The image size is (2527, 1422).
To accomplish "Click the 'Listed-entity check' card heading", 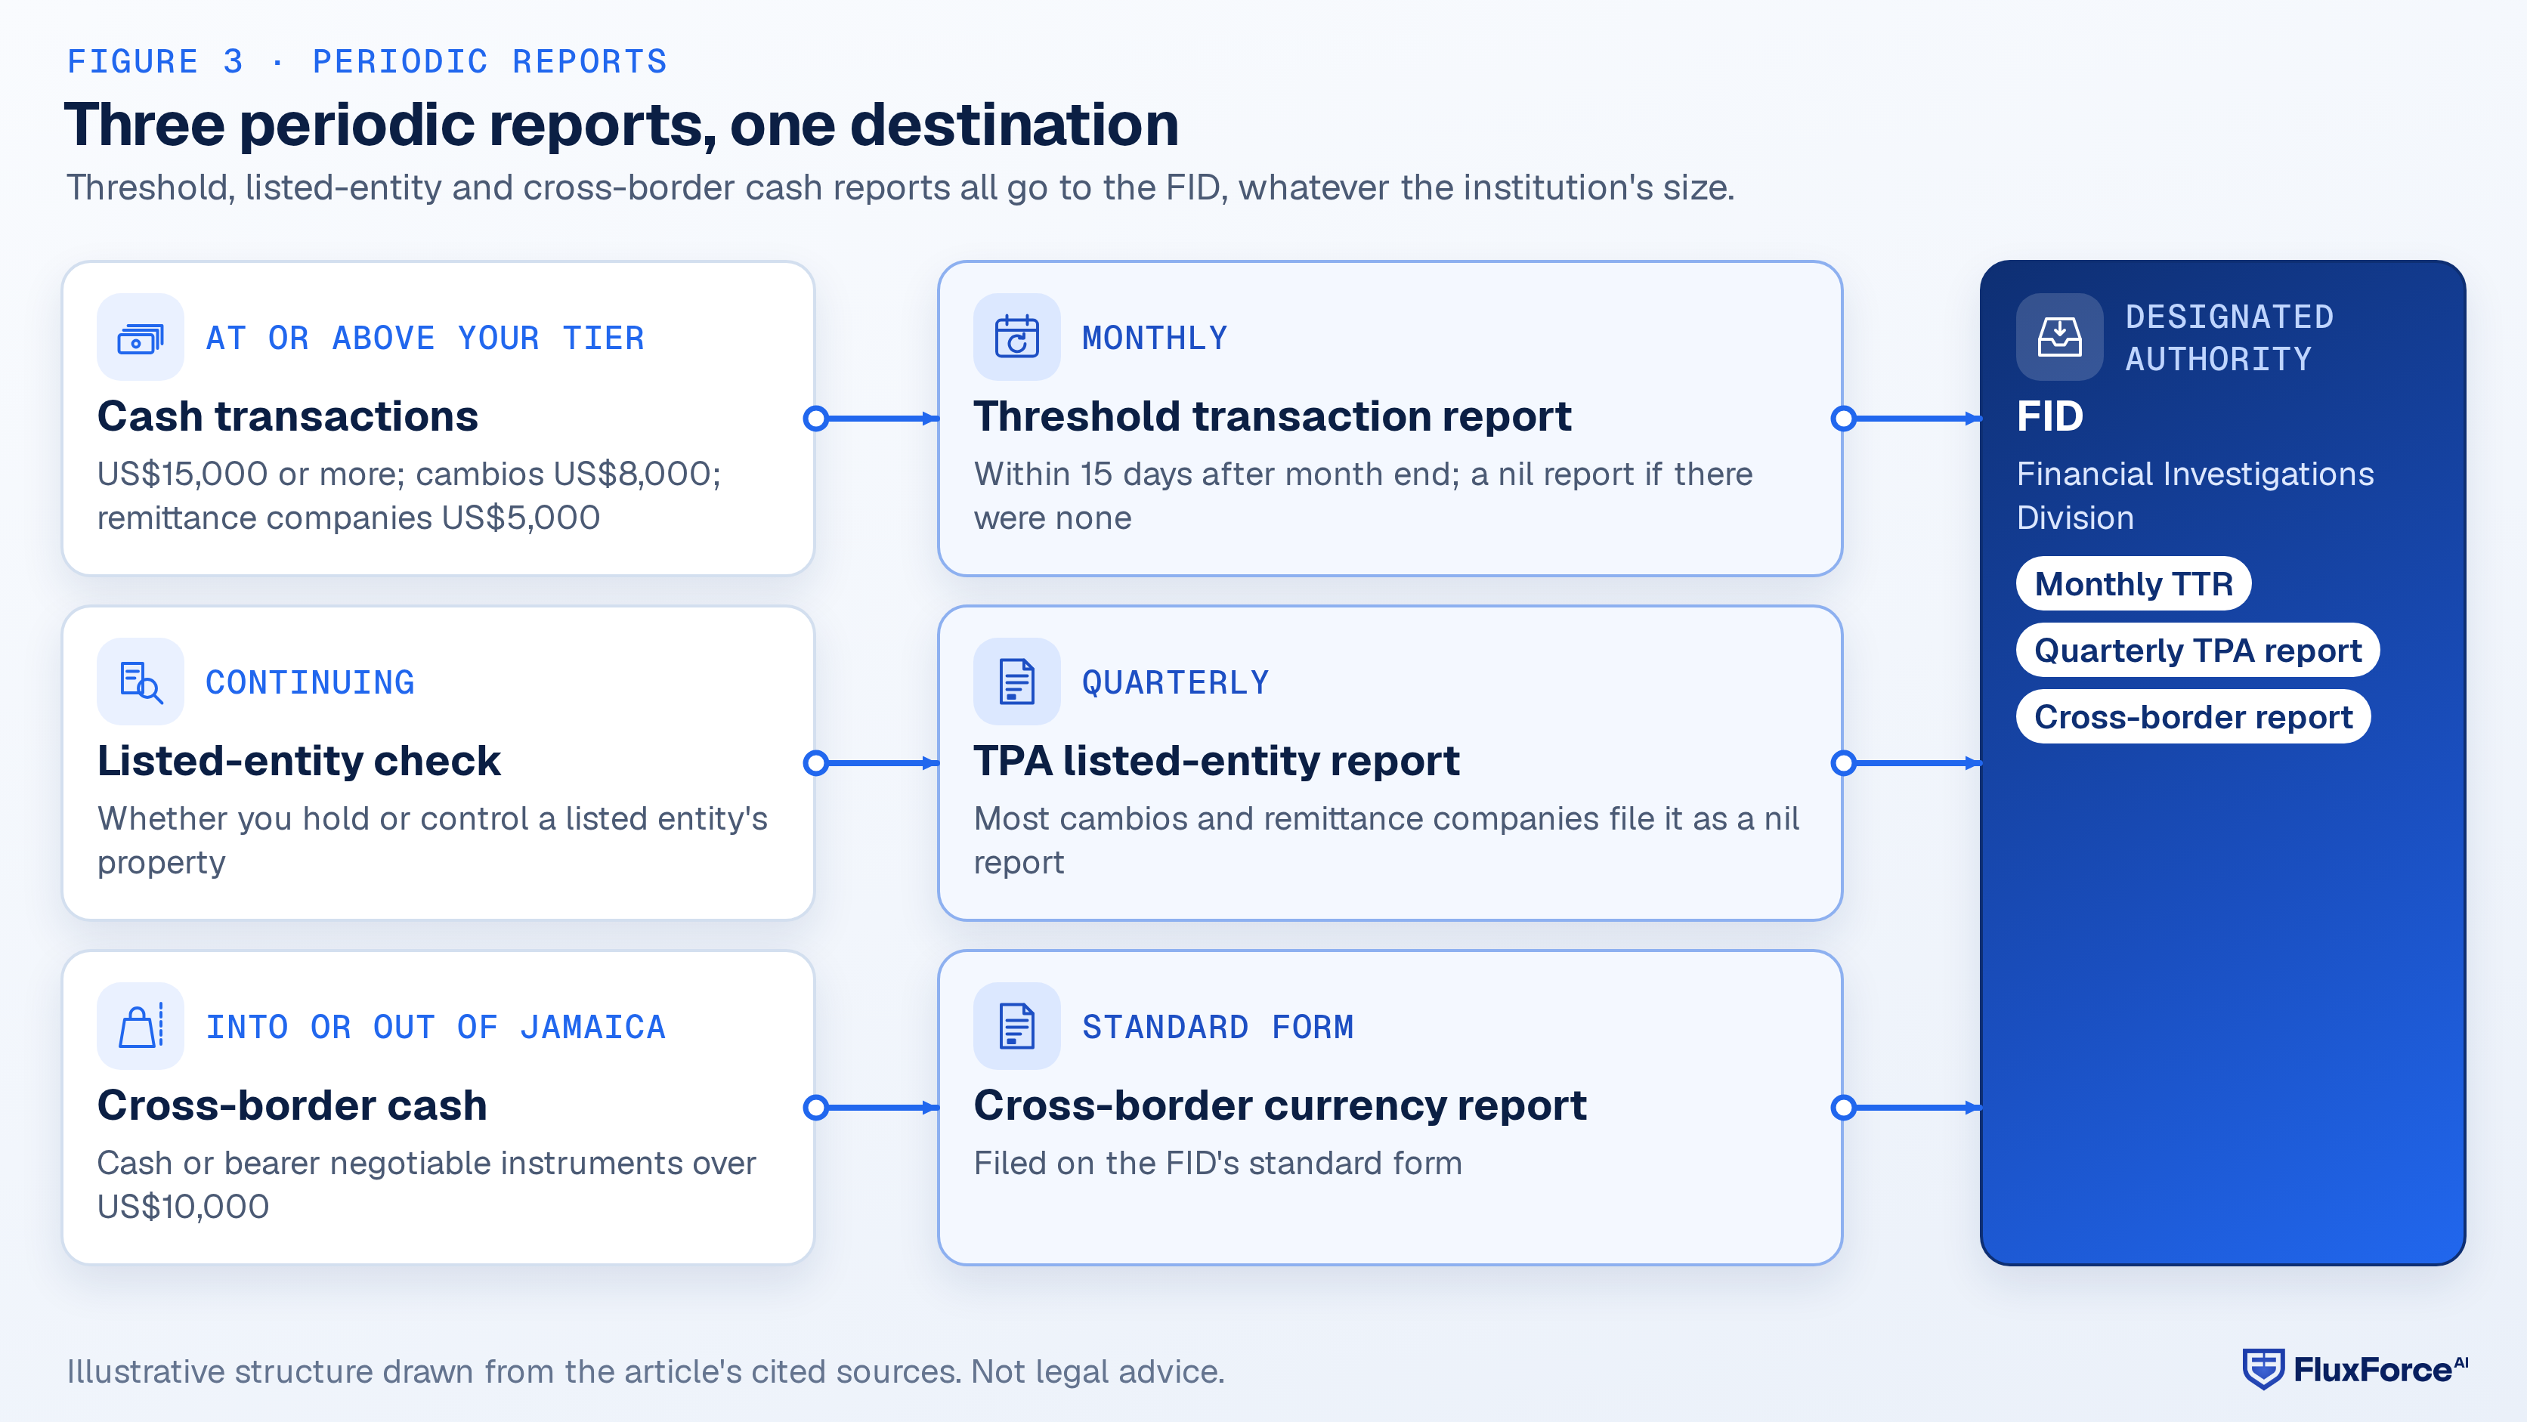I will tap(299, 761).
